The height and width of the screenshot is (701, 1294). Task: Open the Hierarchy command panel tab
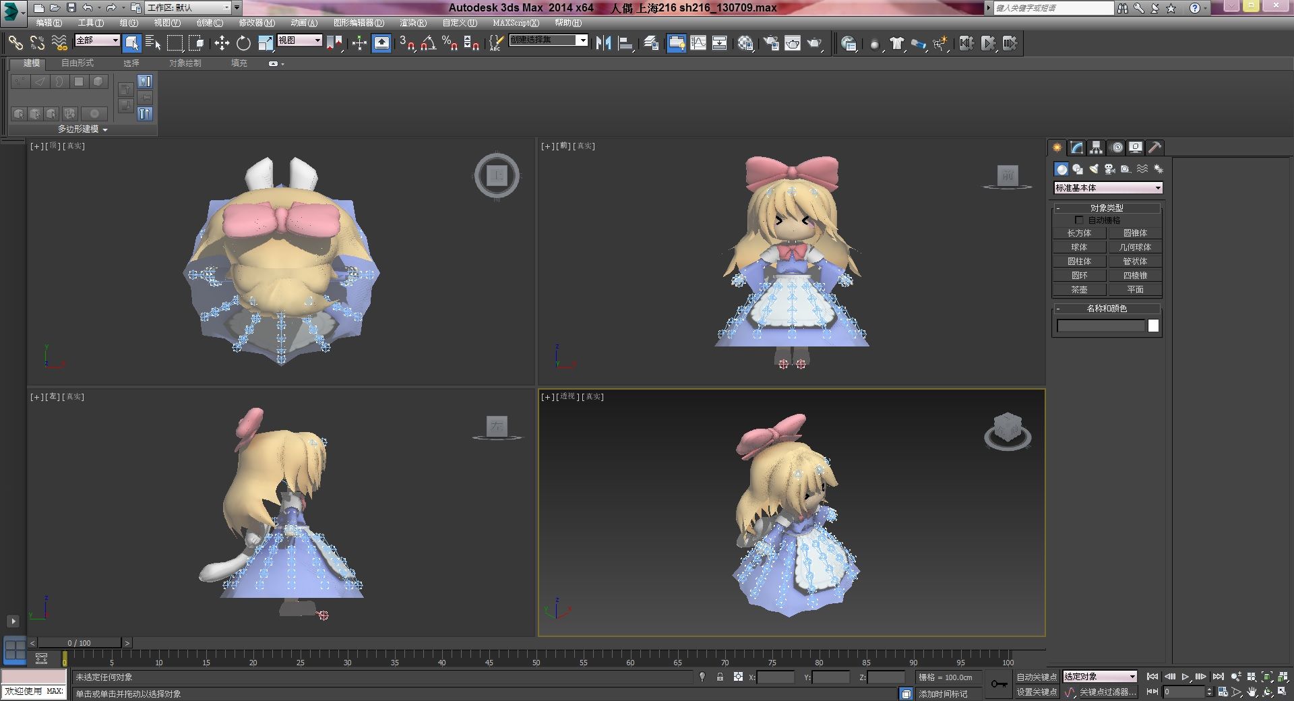pyautogui.click(x=1097, y=148)
